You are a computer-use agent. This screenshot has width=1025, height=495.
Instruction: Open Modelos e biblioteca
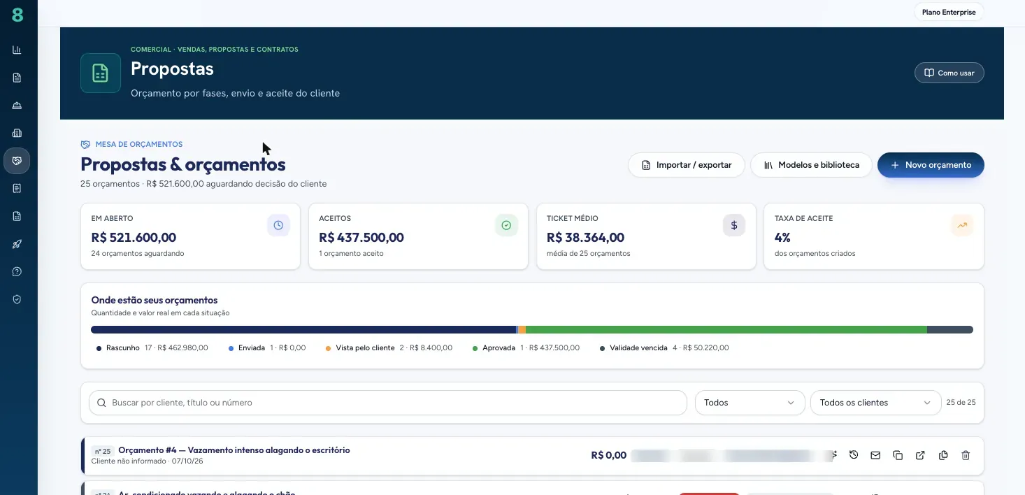(811, 165)
